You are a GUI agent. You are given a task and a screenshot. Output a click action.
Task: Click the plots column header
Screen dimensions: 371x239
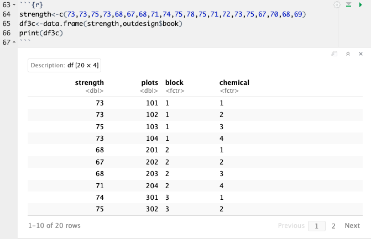[x=149, y=83]
